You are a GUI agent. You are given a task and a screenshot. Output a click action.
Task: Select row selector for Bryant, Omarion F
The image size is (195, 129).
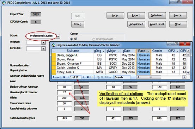point(54,64)
